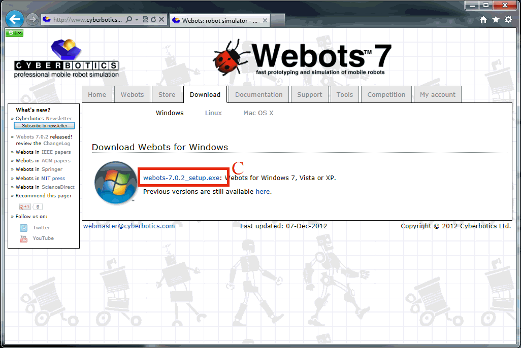Click the Subscribe to newsletter button
This screenshot has height=348, width=521.
44,126
